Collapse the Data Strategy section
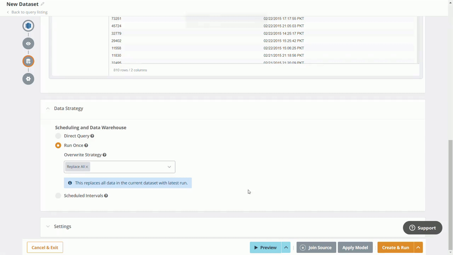This screenshot has width=453, height=255. click(x=48, y=108)
